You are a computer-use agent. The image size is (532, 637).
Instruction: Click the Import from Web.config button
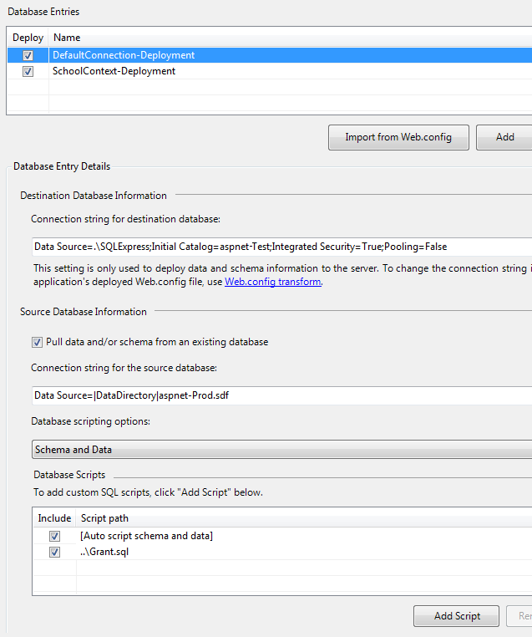click(x=398, y=137)
